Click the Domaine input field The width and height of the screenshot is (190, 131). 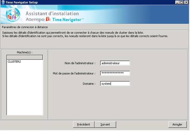coord(115,84)
